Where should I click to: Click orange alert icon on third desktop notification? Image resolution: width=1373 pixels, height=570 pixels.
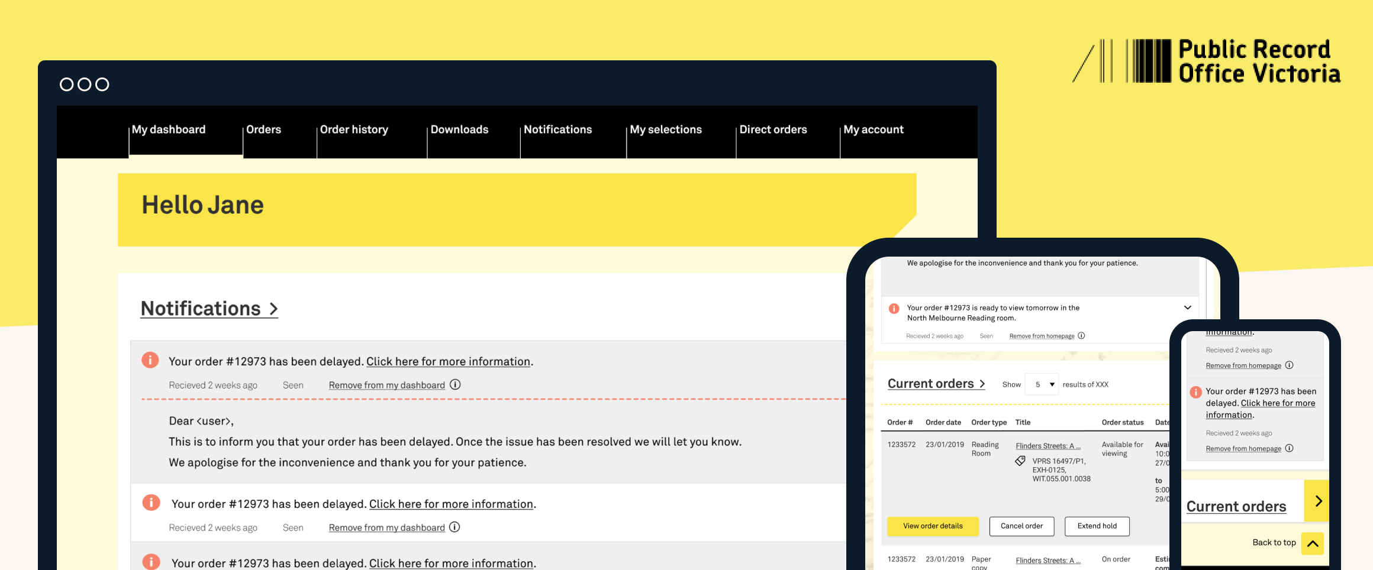click(151, 561)
